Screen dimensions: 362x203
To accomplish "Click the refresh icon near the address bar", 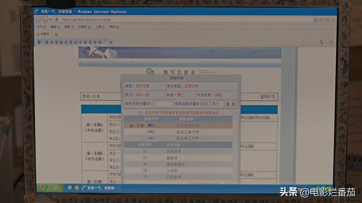I will coord(327,20).
